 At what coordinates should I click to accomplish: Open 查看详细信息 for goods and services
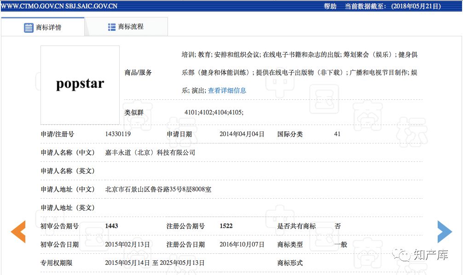click(x=227, y=91)
